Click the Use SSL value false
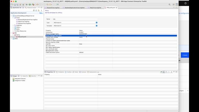 [81, 44]
